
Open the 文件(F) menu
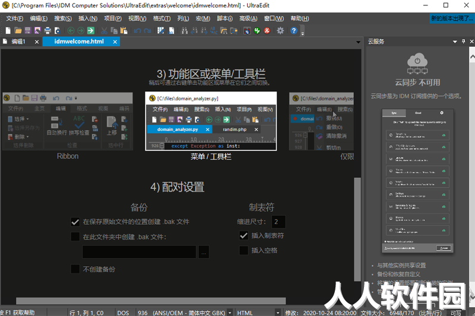tap(14, 18)
